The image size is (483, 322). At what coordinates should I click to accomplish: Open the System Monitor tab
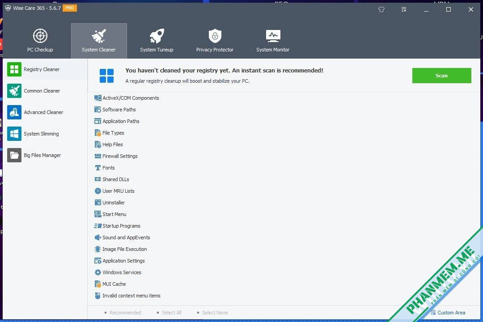coord(273,41)
